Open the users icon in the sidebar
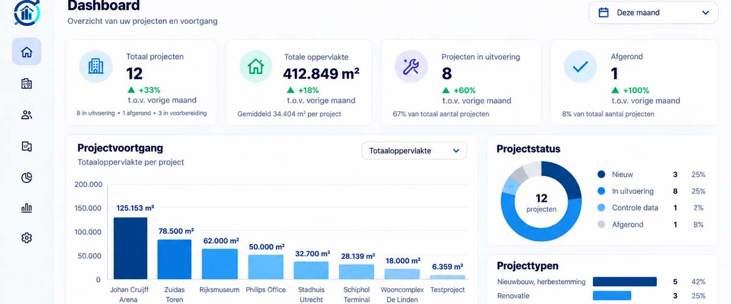Screen dimensions: 731x304 pos(27,115)
